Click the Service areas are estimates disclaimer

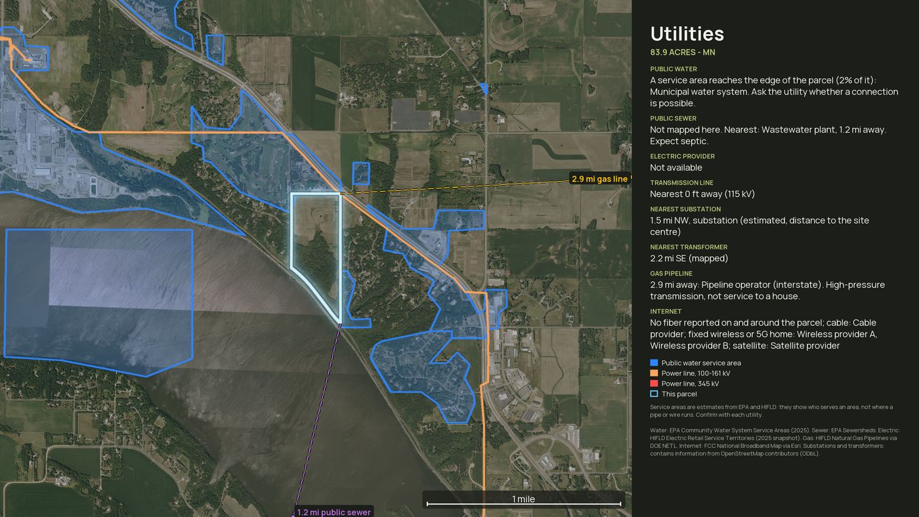(771, 411)
